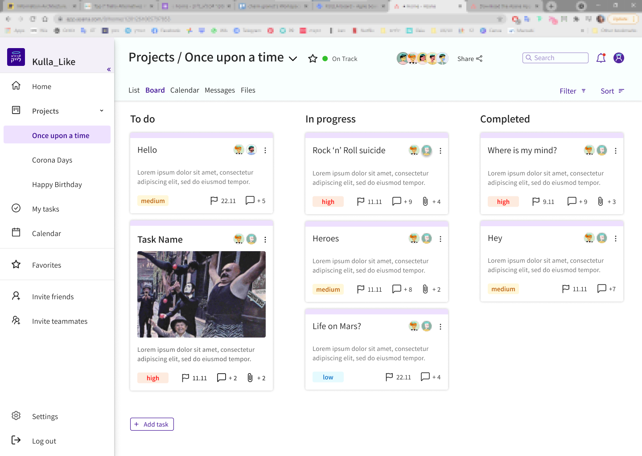Open the user profile icon

click(619, 58)
